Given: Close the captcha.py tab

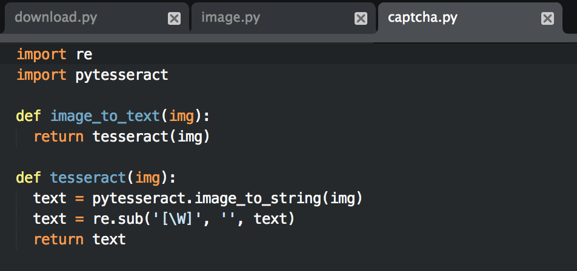Looking at the screenshot, I should 547,19.
